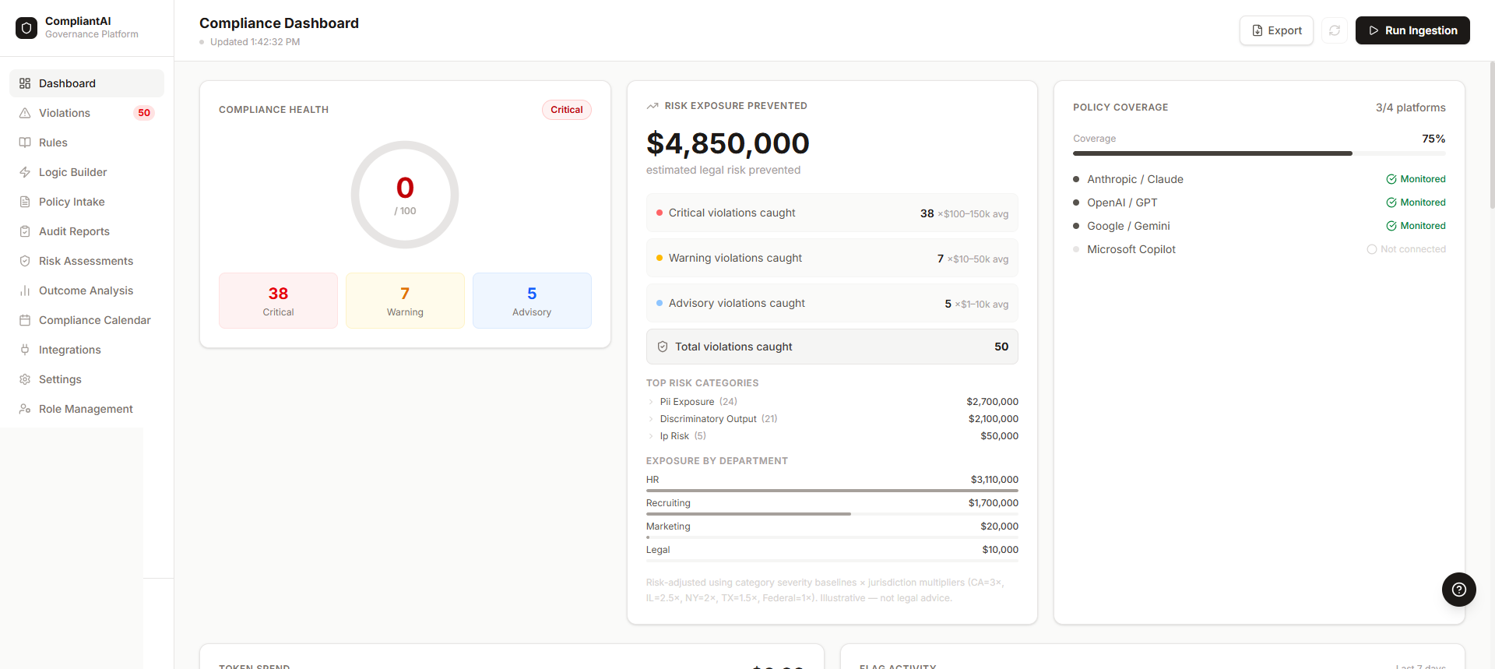Click the Logic Builder lightning icon
1495x669 pixels.
click(x=25, y=172)
